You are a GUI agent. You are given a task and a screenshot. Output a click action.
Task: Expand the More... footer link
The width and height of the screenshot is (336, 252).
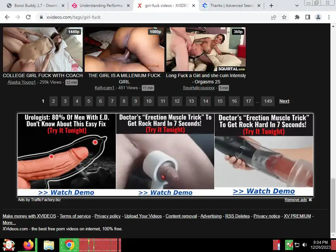tap(9, 223)
